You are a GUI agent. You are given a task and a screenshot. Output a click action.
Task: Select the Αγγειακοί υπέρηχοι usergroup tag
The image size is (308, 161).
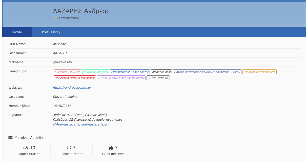pyautogui.click(x=96, y=72)
